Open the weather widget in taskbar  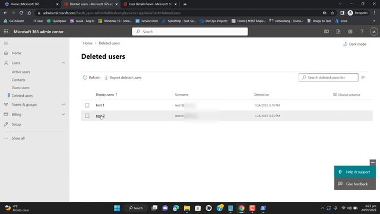click(17, 208)
